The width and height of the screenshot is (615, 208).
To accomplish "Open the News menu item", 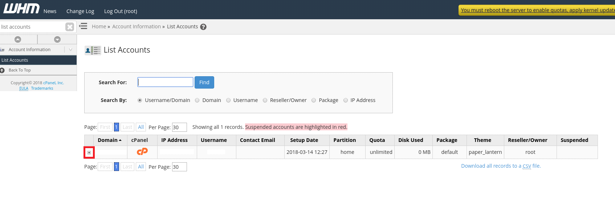I will [50, 11].
